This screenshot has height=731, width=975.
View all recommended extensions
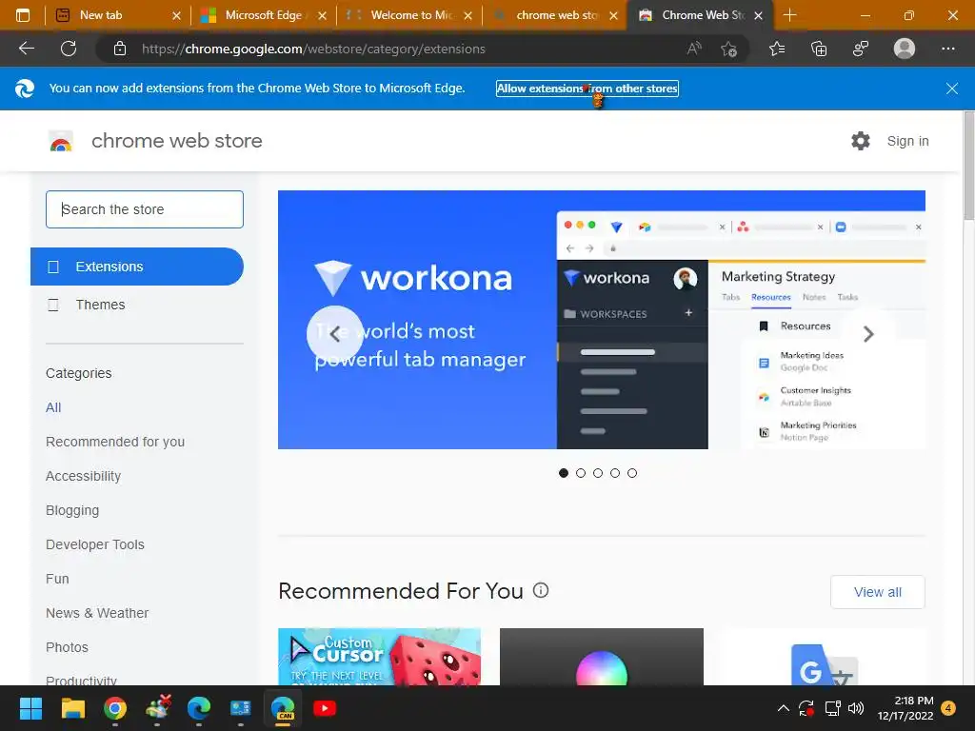[x=877, y=592]
